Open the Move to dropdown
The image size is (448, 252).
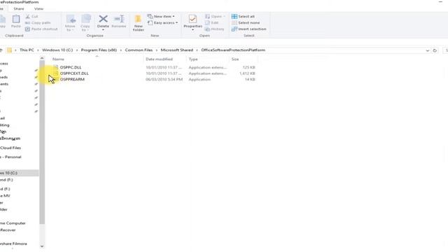point(70,23)
